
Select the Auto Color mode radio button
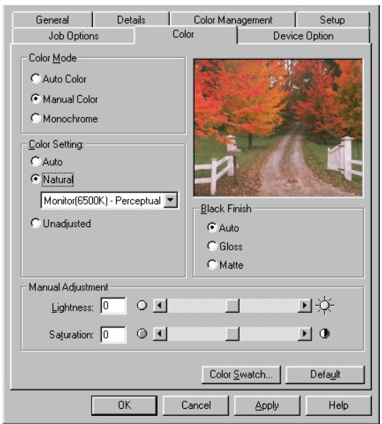click(x=36, y=78)
